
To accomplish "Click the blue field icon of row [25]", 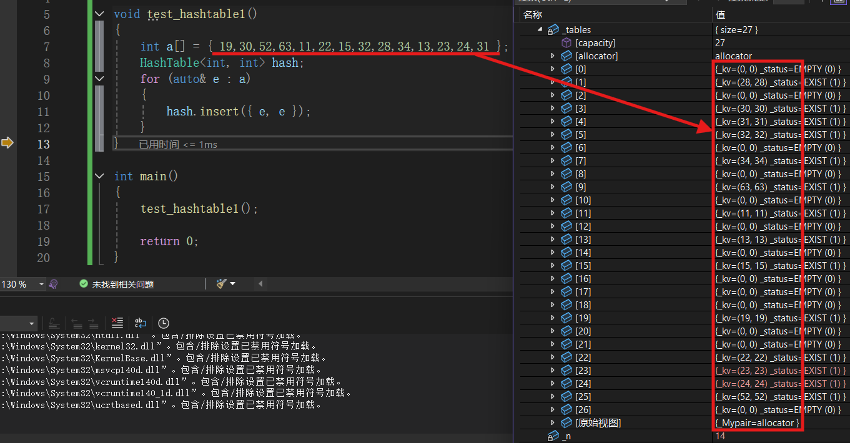I will (566, 397).
